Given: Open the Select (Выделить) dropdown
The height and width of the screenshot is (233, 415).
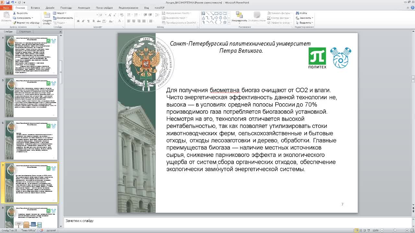Looking at the screenshot, I should click(x=305, y=23).
